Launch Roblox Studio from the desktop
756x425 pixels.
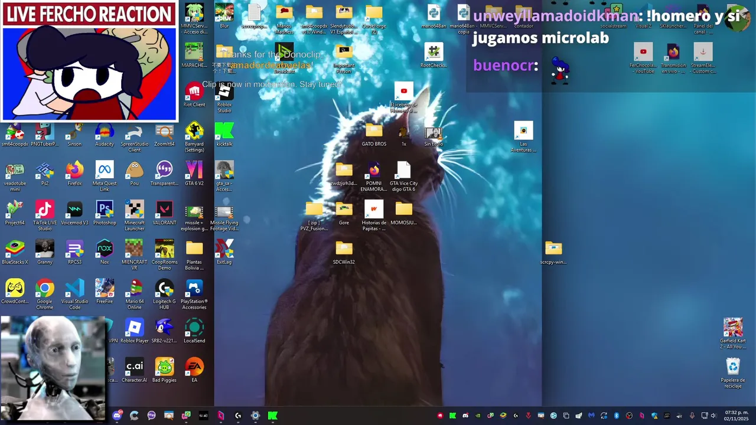(224, 97)
